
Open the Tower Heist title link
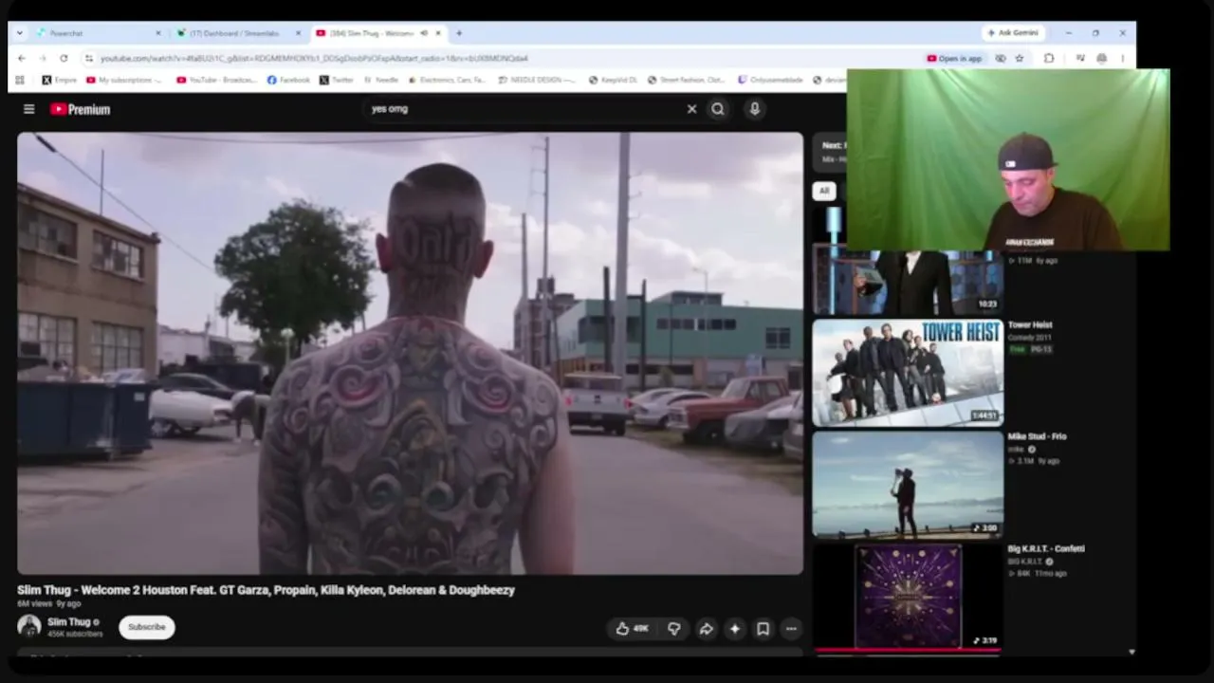click(x=1030, y=325)
